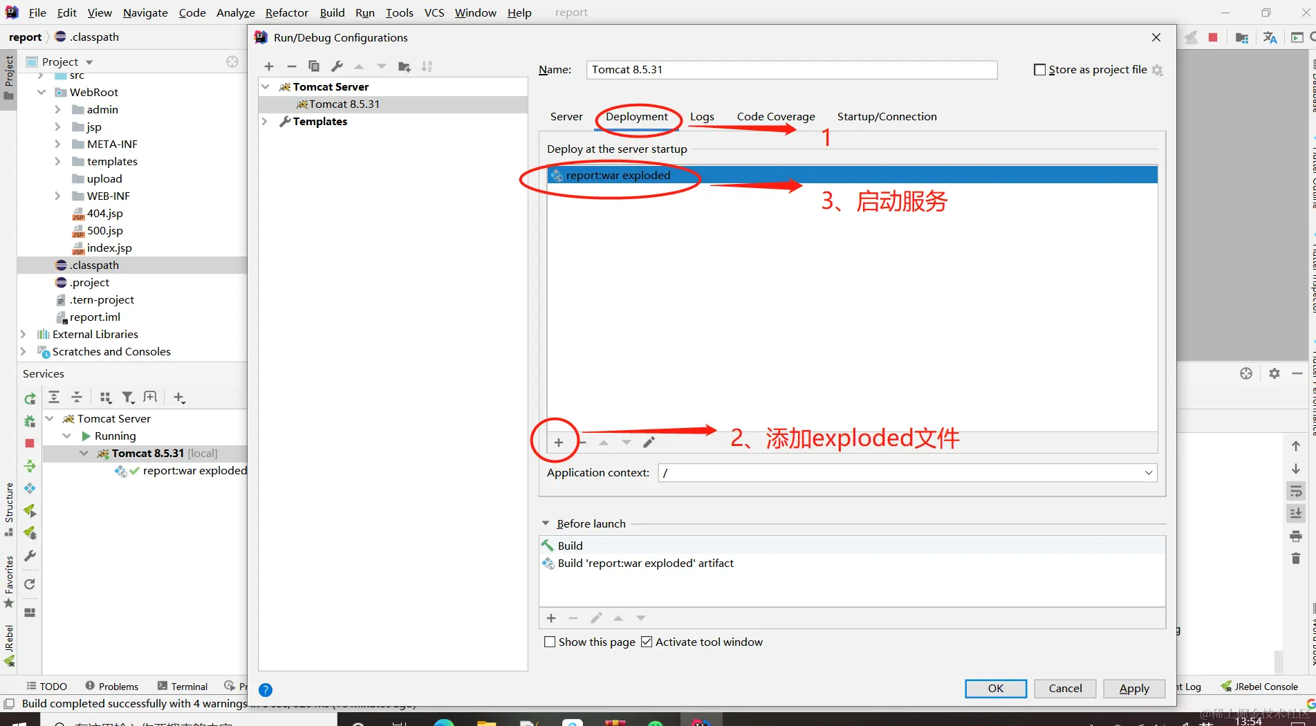Expand the WEB-INF folder

coord(57,196)
